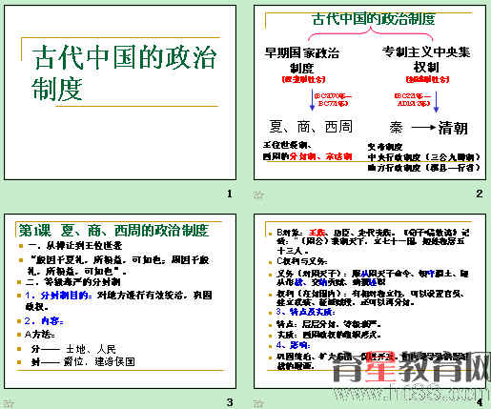Click the star icon under slide 3
Screen dimensions: 491x409
[9, 403]
